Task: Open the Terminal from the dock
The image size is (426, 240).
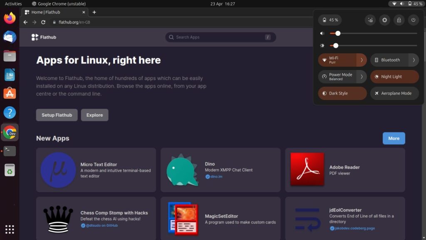Action: point(10,151)
